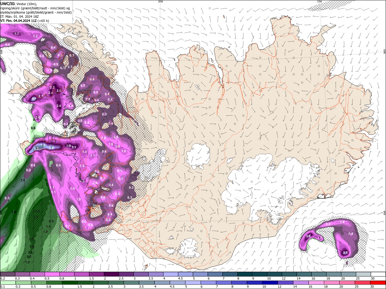Click the '7.0' precipitation value

[43, 146]
